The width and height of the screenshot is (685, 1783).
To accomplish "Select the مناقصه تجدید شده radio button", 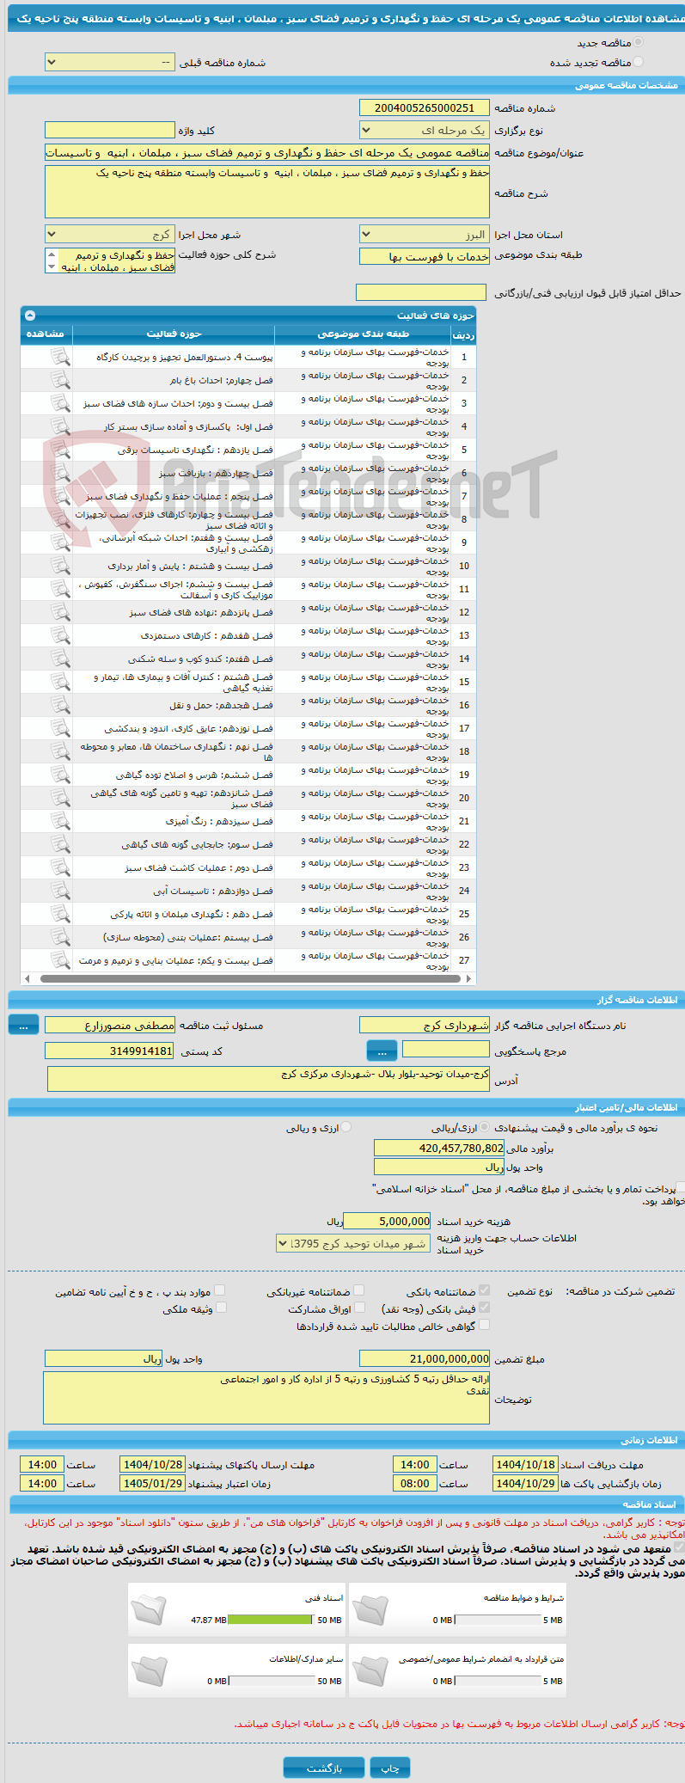I will pos(638,62).
